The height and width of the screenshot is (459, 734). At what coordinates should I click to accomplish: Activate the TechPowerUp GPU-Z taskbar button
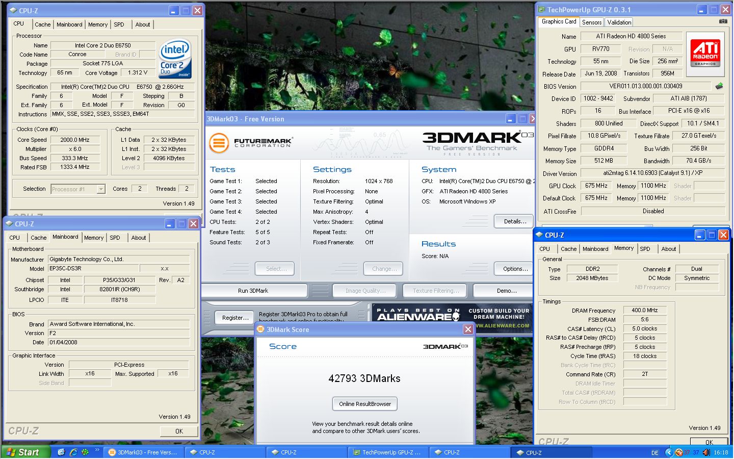coord(388,452)
